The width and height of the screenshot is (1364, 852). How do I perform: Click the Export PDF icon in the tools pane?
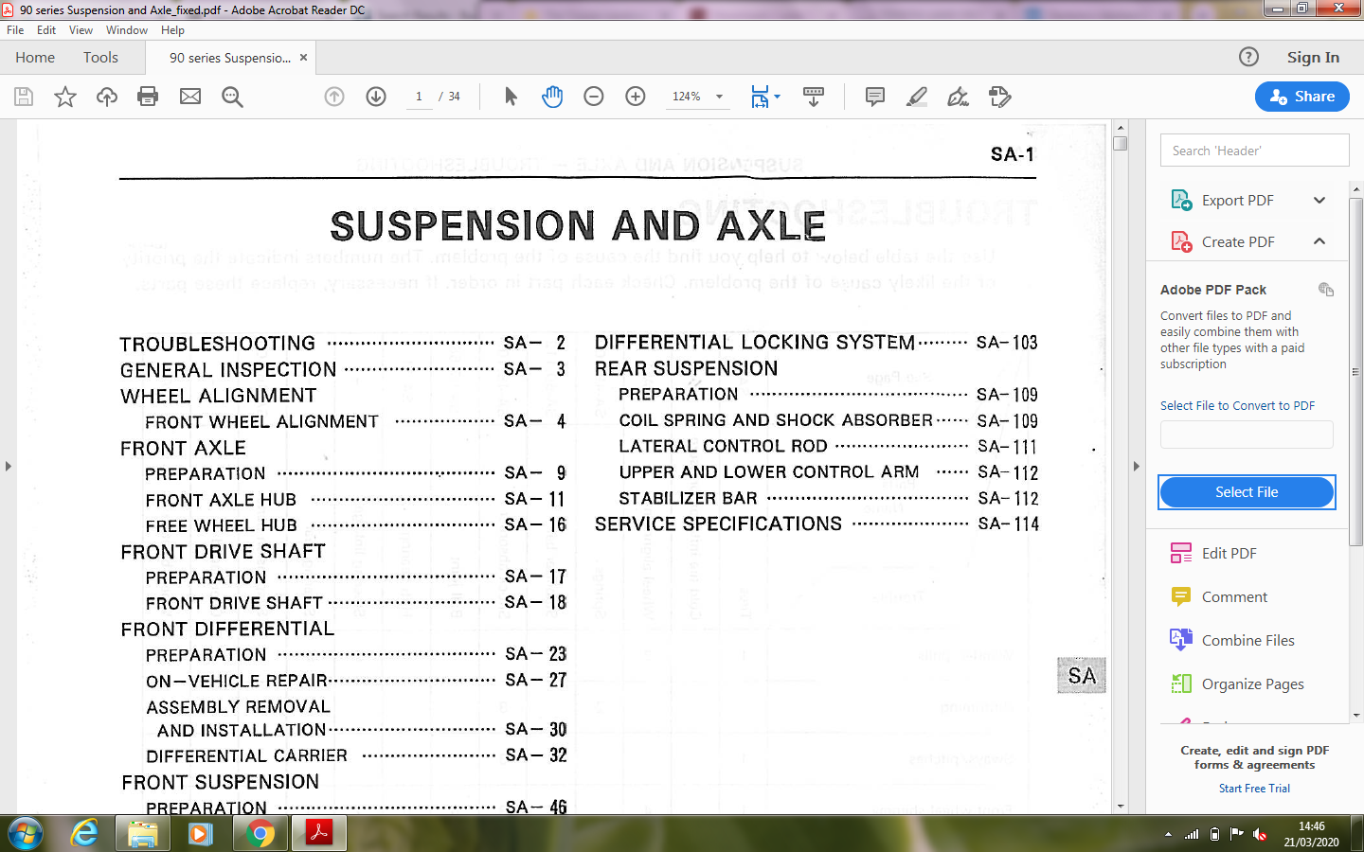tap(1181, 200)
